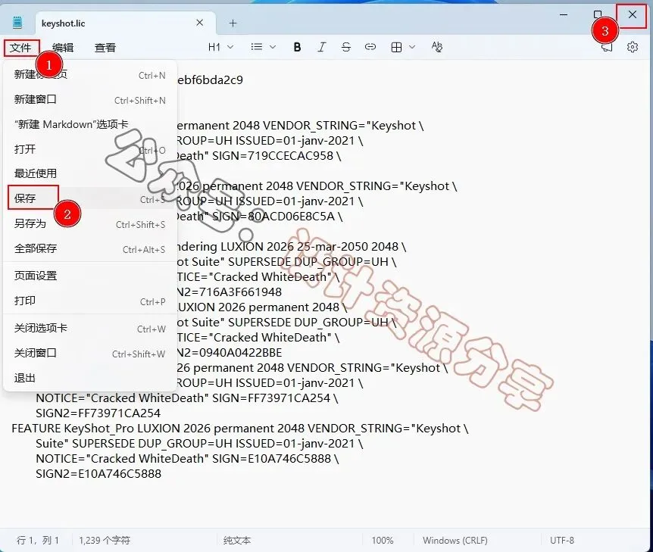
Task: Click the Notepad app icon in title bar
Action: click(x=17, y=23)
